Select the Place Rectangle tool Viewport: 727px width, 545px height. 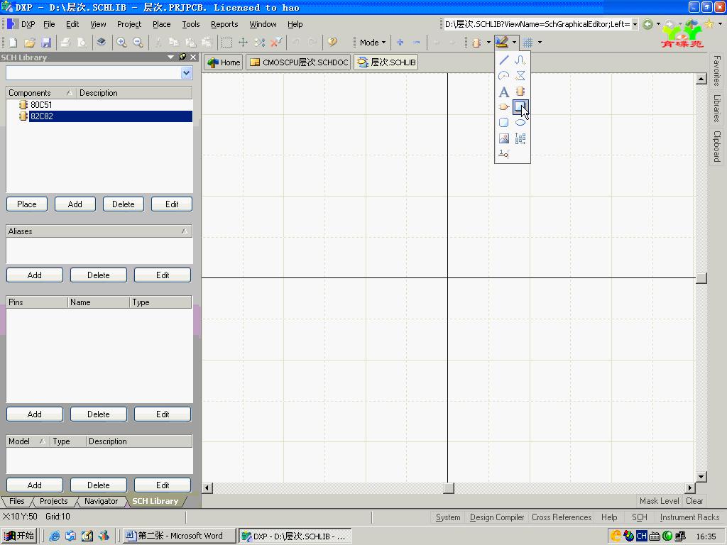coord(520,107)
